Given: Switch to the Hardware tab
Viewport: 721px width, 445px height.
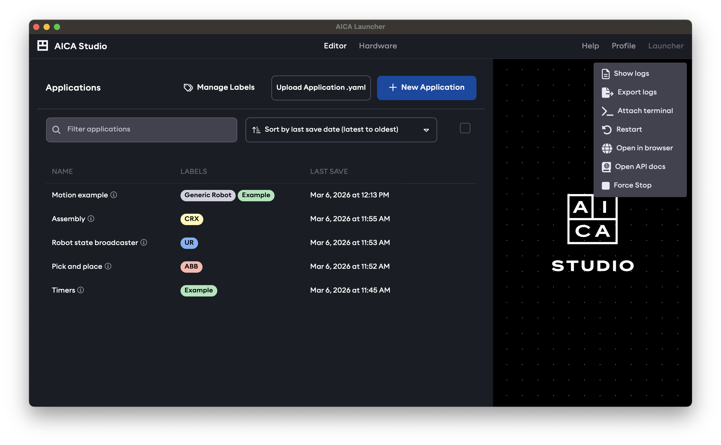Looking at the screenshot, I should pos(378,46).
